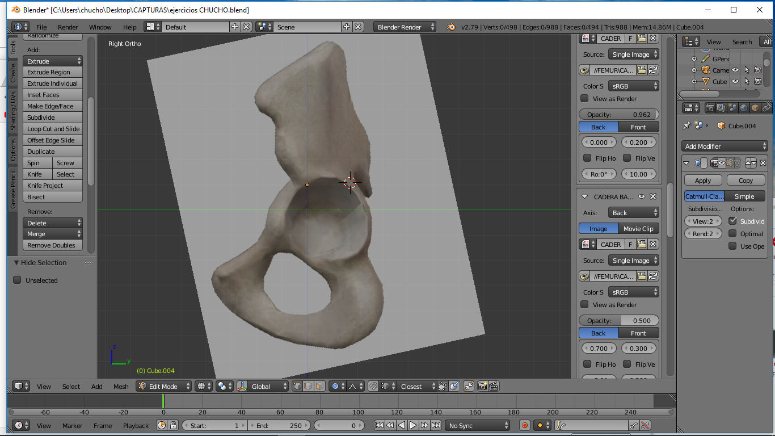This screenshot has width=775, height=436.
Task: Open the World properties tab icon
Action: click(744, 108)
